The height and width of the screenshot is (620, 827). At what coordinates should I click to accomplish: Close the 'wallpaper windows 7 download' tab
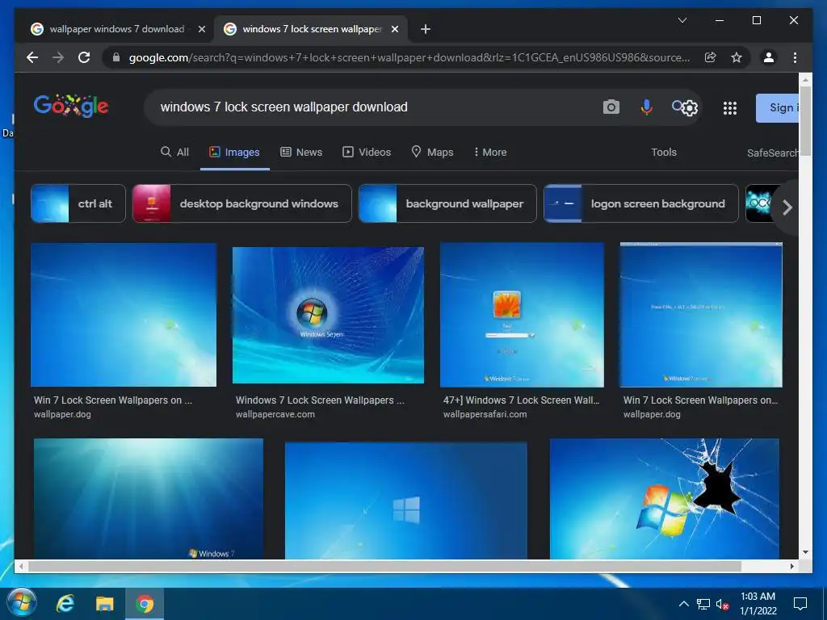[x=201, y=30]
